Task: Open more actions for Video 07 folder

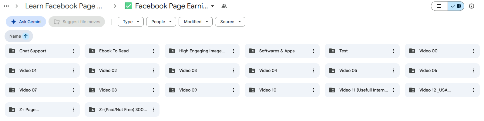Action: [x=73, y=90]
